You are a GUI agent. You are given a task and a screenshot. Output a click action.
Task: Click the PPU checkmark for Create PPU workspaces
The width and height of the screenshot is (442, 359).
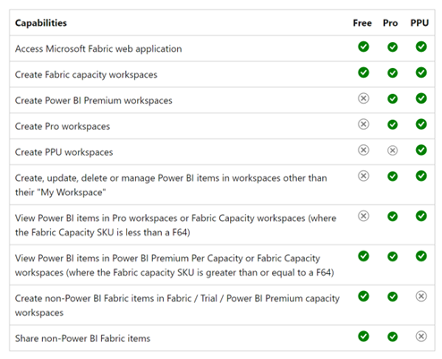(421, 150)
